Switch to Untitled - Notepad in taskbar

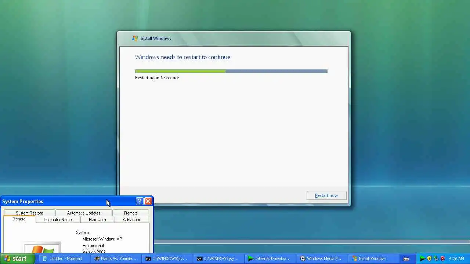(x=64, y=258)
